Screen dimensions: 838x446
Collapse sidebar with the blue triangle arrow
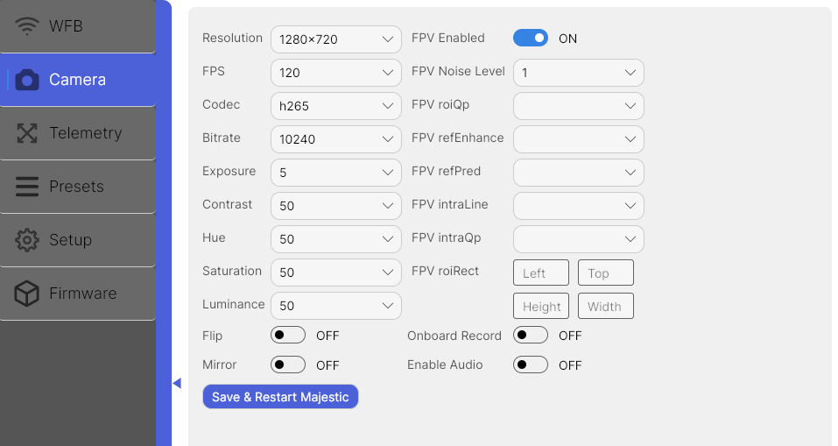coord(177,383)
